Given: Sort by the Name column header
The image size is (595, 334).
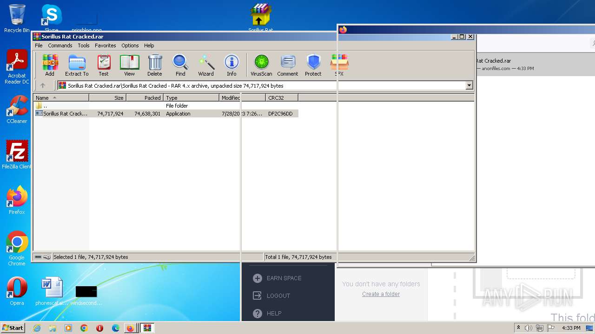Looking at the screenshot, I should [61, 98].
